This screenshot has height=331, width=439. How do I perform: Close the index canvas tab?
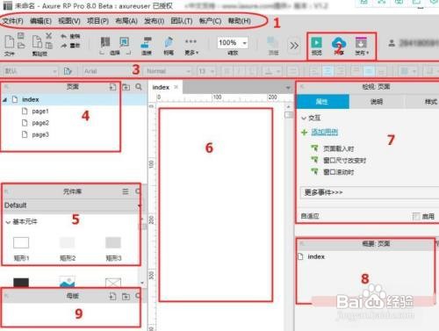[x=176, y=87]
